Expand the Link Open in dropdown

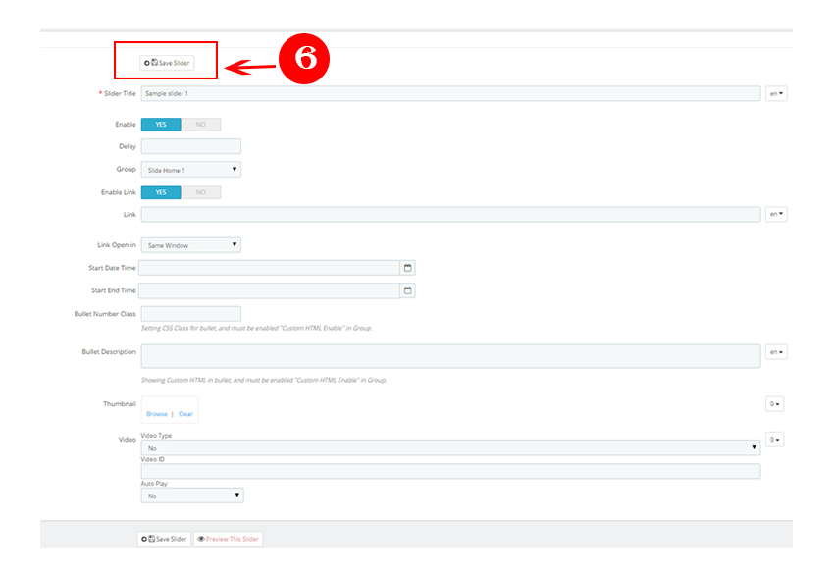[191, 245]
